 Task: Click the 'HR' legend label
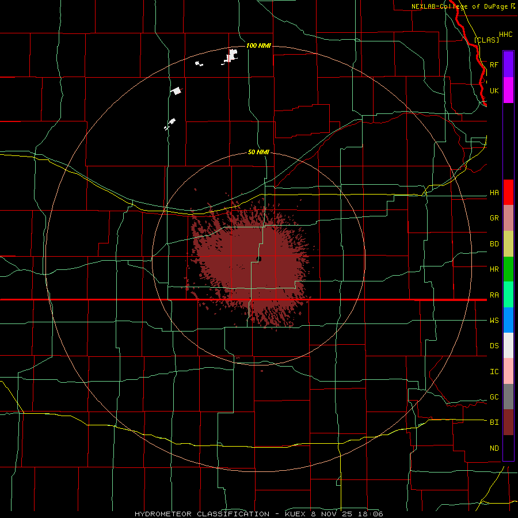494,269
